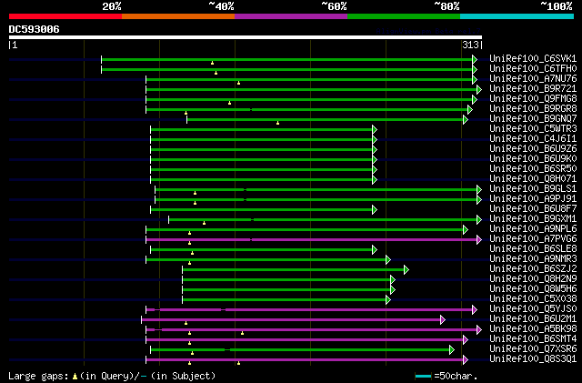The image size is (582, 383).
Task: Click the cyan 50-character scale bar
Action: tap(423, 377)
